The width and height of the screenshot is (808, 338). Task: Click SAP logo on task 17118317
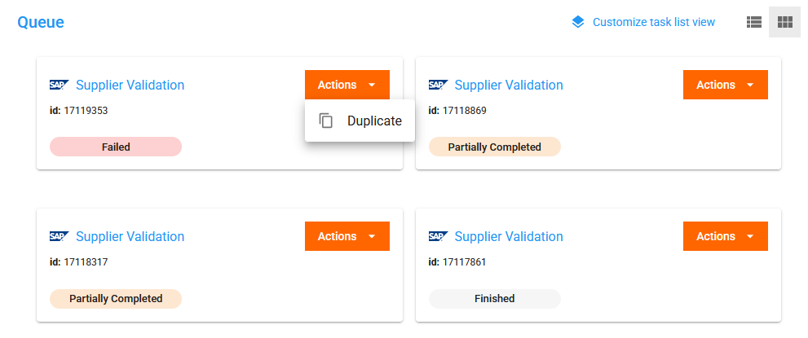(x=60, y=236)
